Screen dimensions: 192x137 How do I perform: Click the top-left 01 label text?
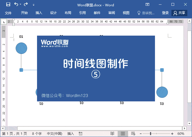point(21,36)
